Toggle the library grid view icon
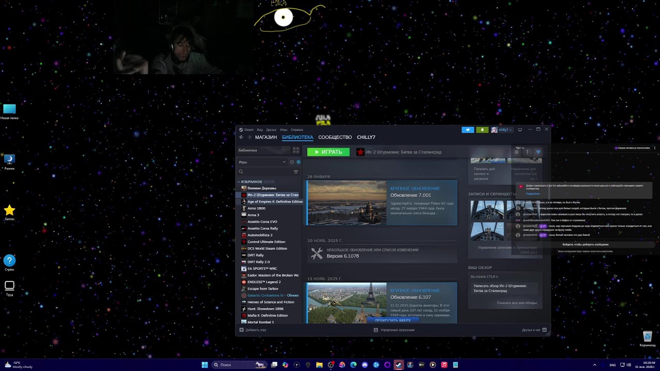The width and height of the screenshot is (660, 371). coord(296,150)
